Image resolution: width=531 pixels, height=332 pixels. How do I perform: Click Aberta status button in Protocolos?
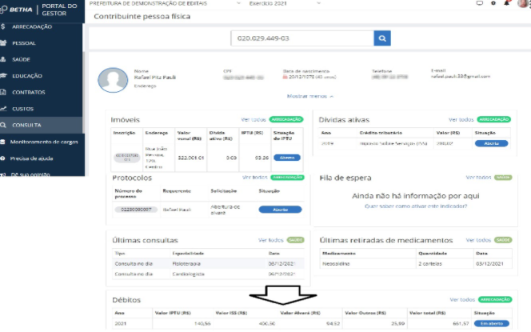tap(280, 209)
